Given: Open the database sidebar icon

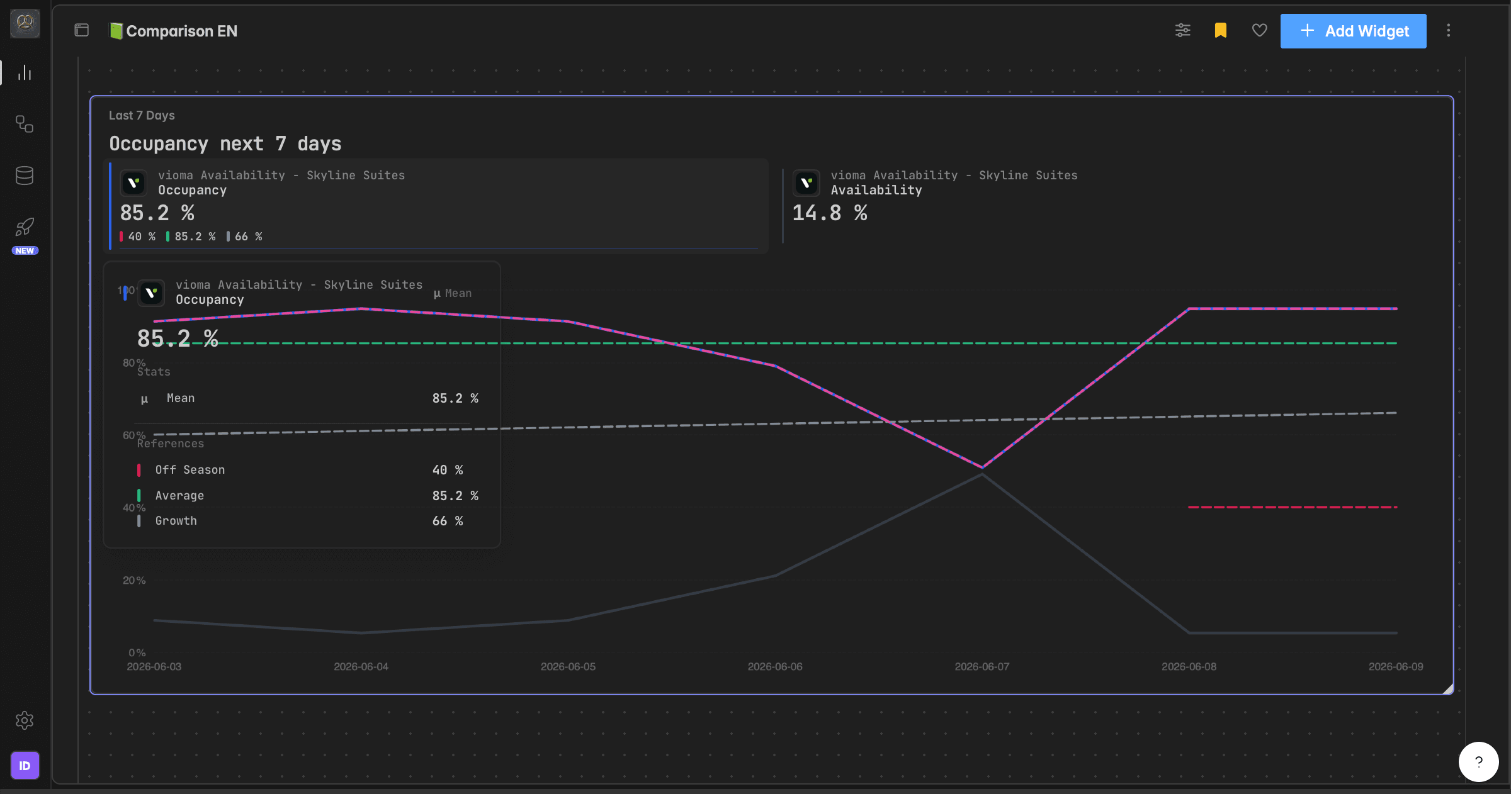Looking at the screenshot, I should pos(25,176).
